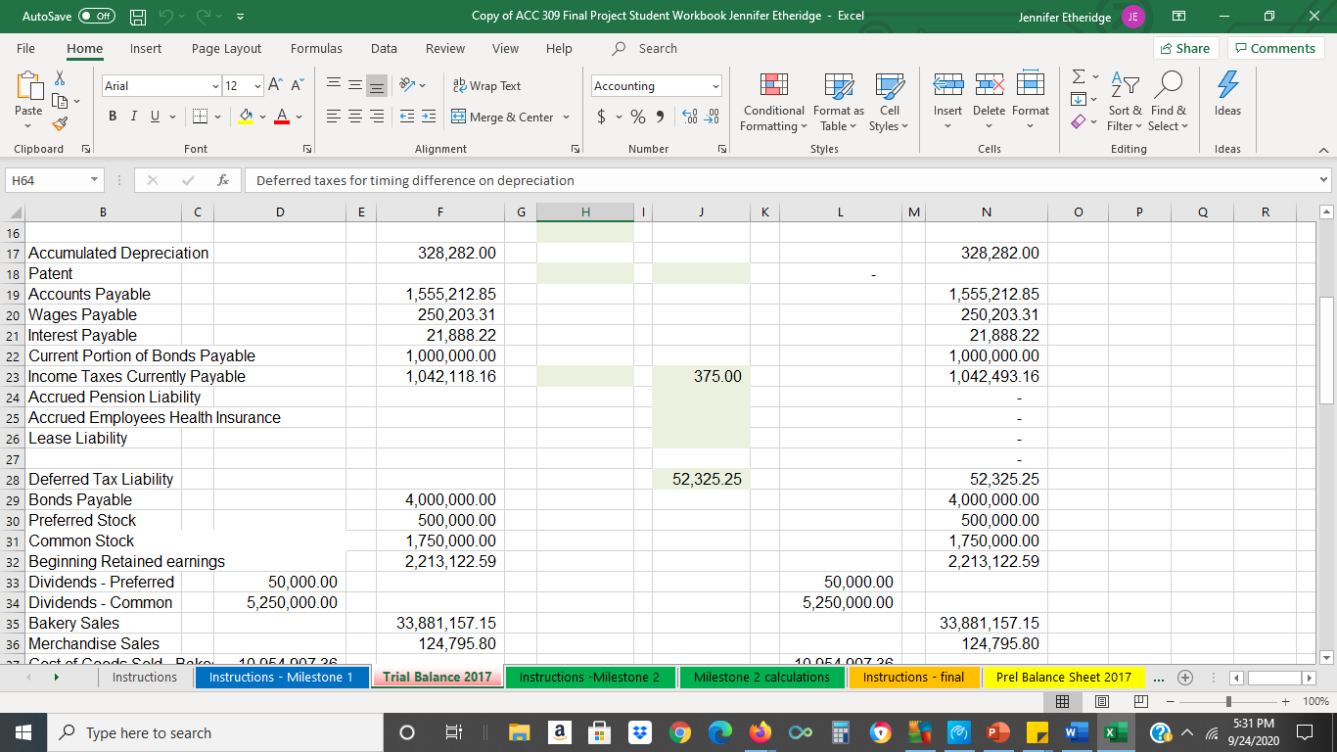This screenshot has height=752, width=1337.
Task: Expand the Name Box dropdown arrow
Action: click(x=92, y=180)
